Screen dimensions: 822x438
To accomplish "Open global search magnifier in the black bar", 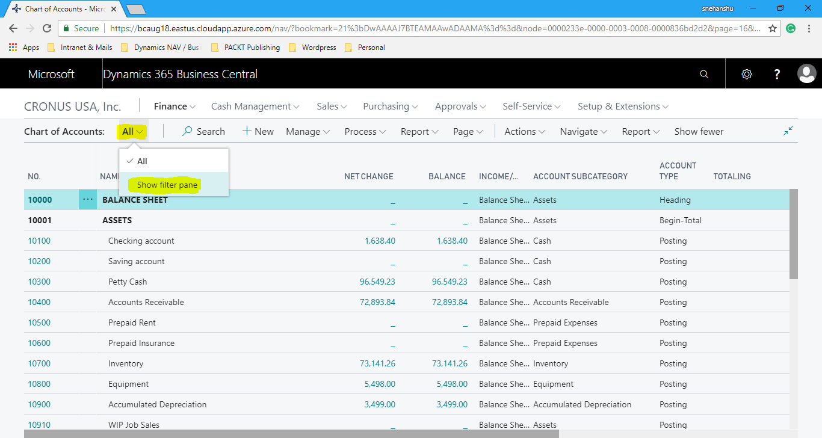I will click(703, 73).
